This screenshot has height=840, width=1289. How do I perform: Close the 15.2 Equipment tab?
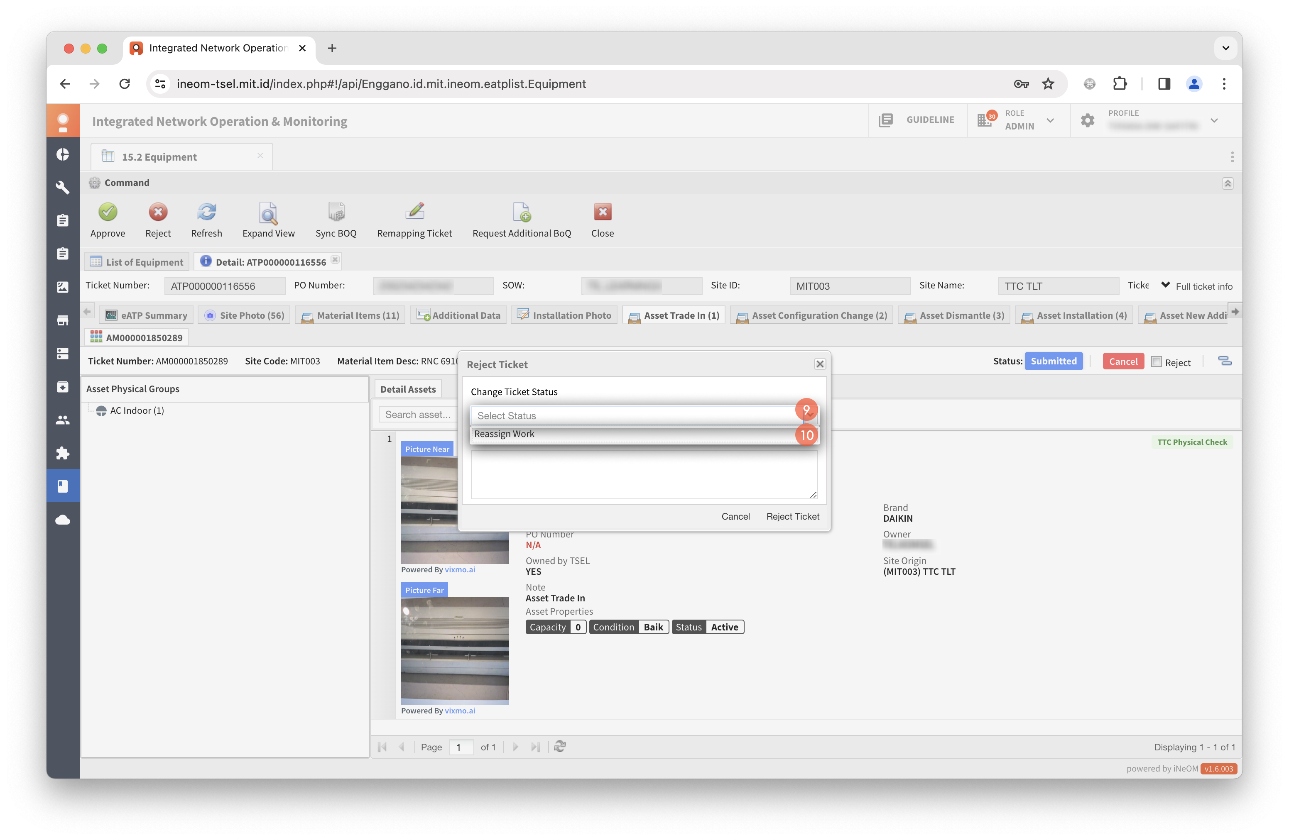(260, 155)
